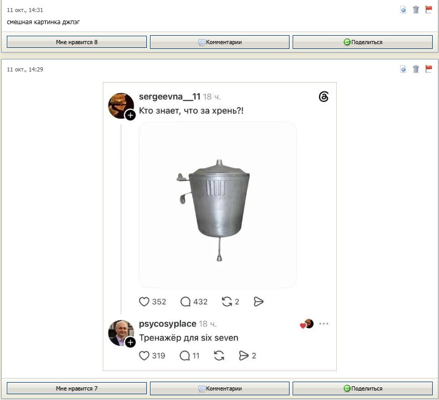Share the 14:31 post with Поделиться
The image size is (439, 400).
362,42
